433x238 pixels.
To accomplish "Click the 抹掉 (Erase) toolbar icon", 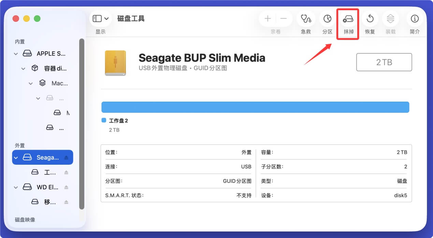I will pos(347,19).
